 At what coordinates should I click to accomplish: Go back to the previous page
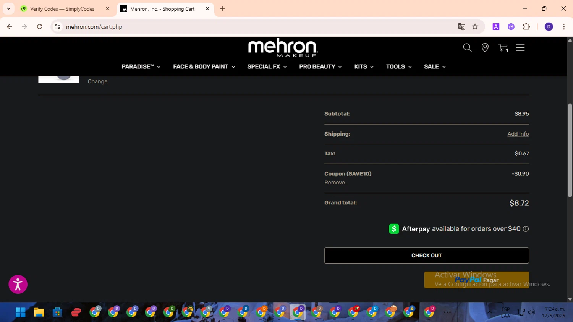(10, 27)
